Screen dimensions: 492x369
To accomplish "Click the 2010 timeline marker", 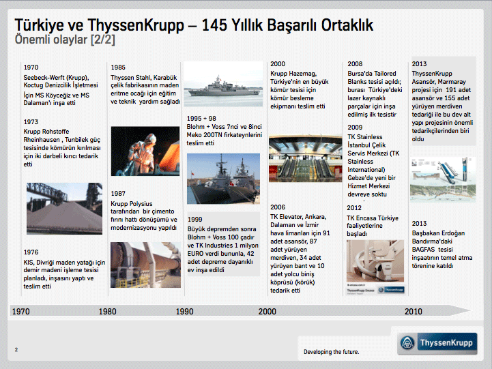I will 414,311.
